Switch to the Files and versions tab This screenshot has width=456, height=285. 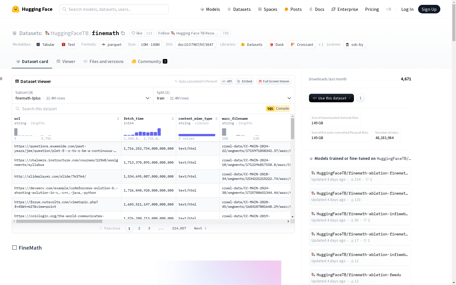[x=103, y=61]
